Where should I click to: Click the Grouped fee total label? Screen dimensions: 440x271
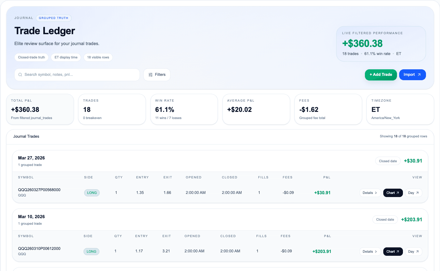[312, 118]
